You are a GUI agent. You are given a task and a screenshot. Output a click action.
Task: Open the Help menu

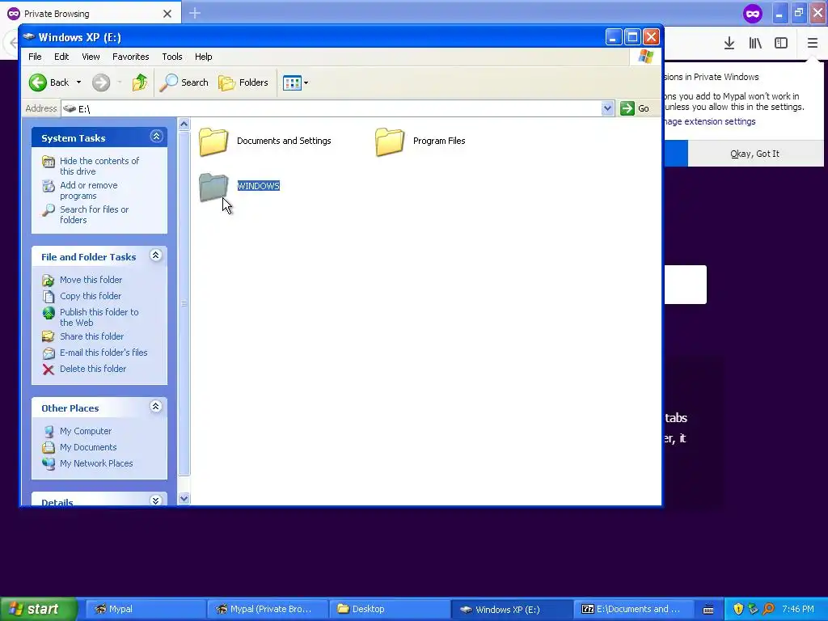pos(203,57)
